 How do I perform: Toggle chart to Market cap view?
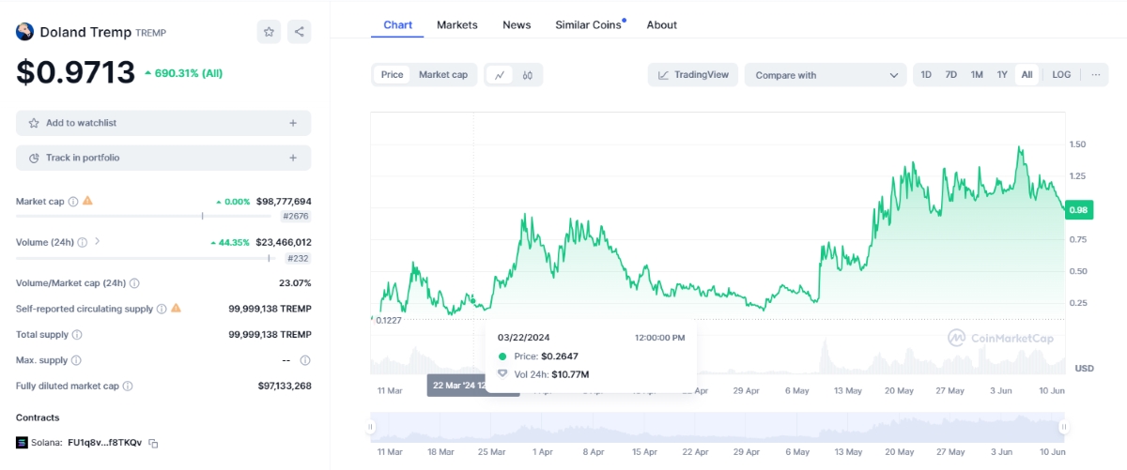(x=443, y=75)
